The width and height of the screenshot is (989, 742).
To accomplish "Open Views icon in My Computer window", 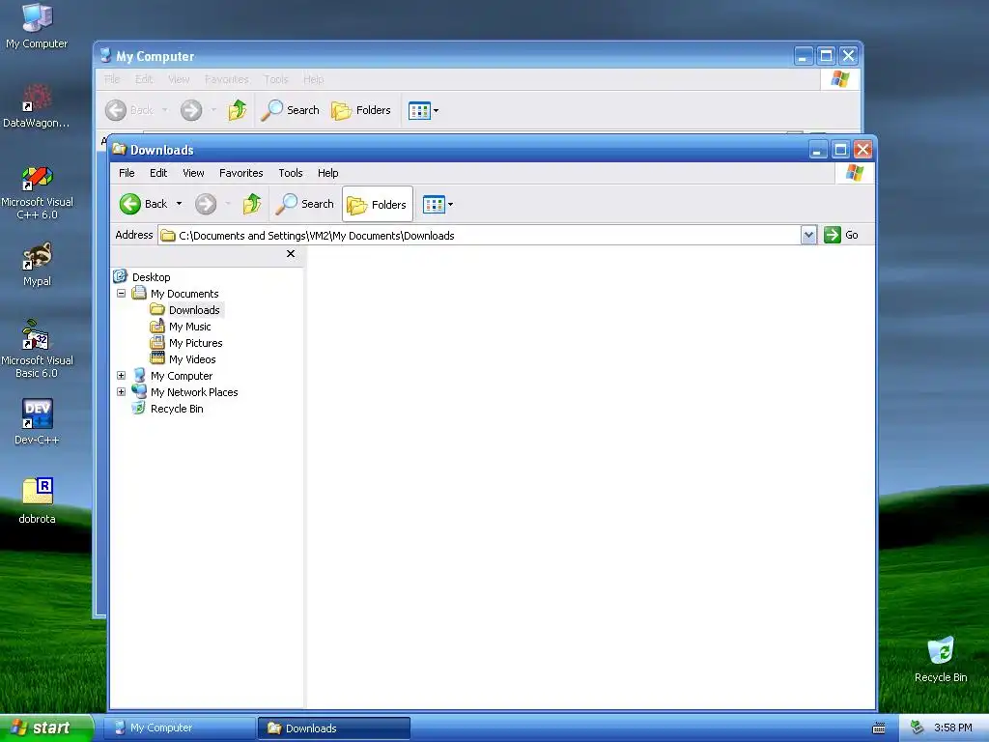I will pyautogui.click(x=419, y=110).
